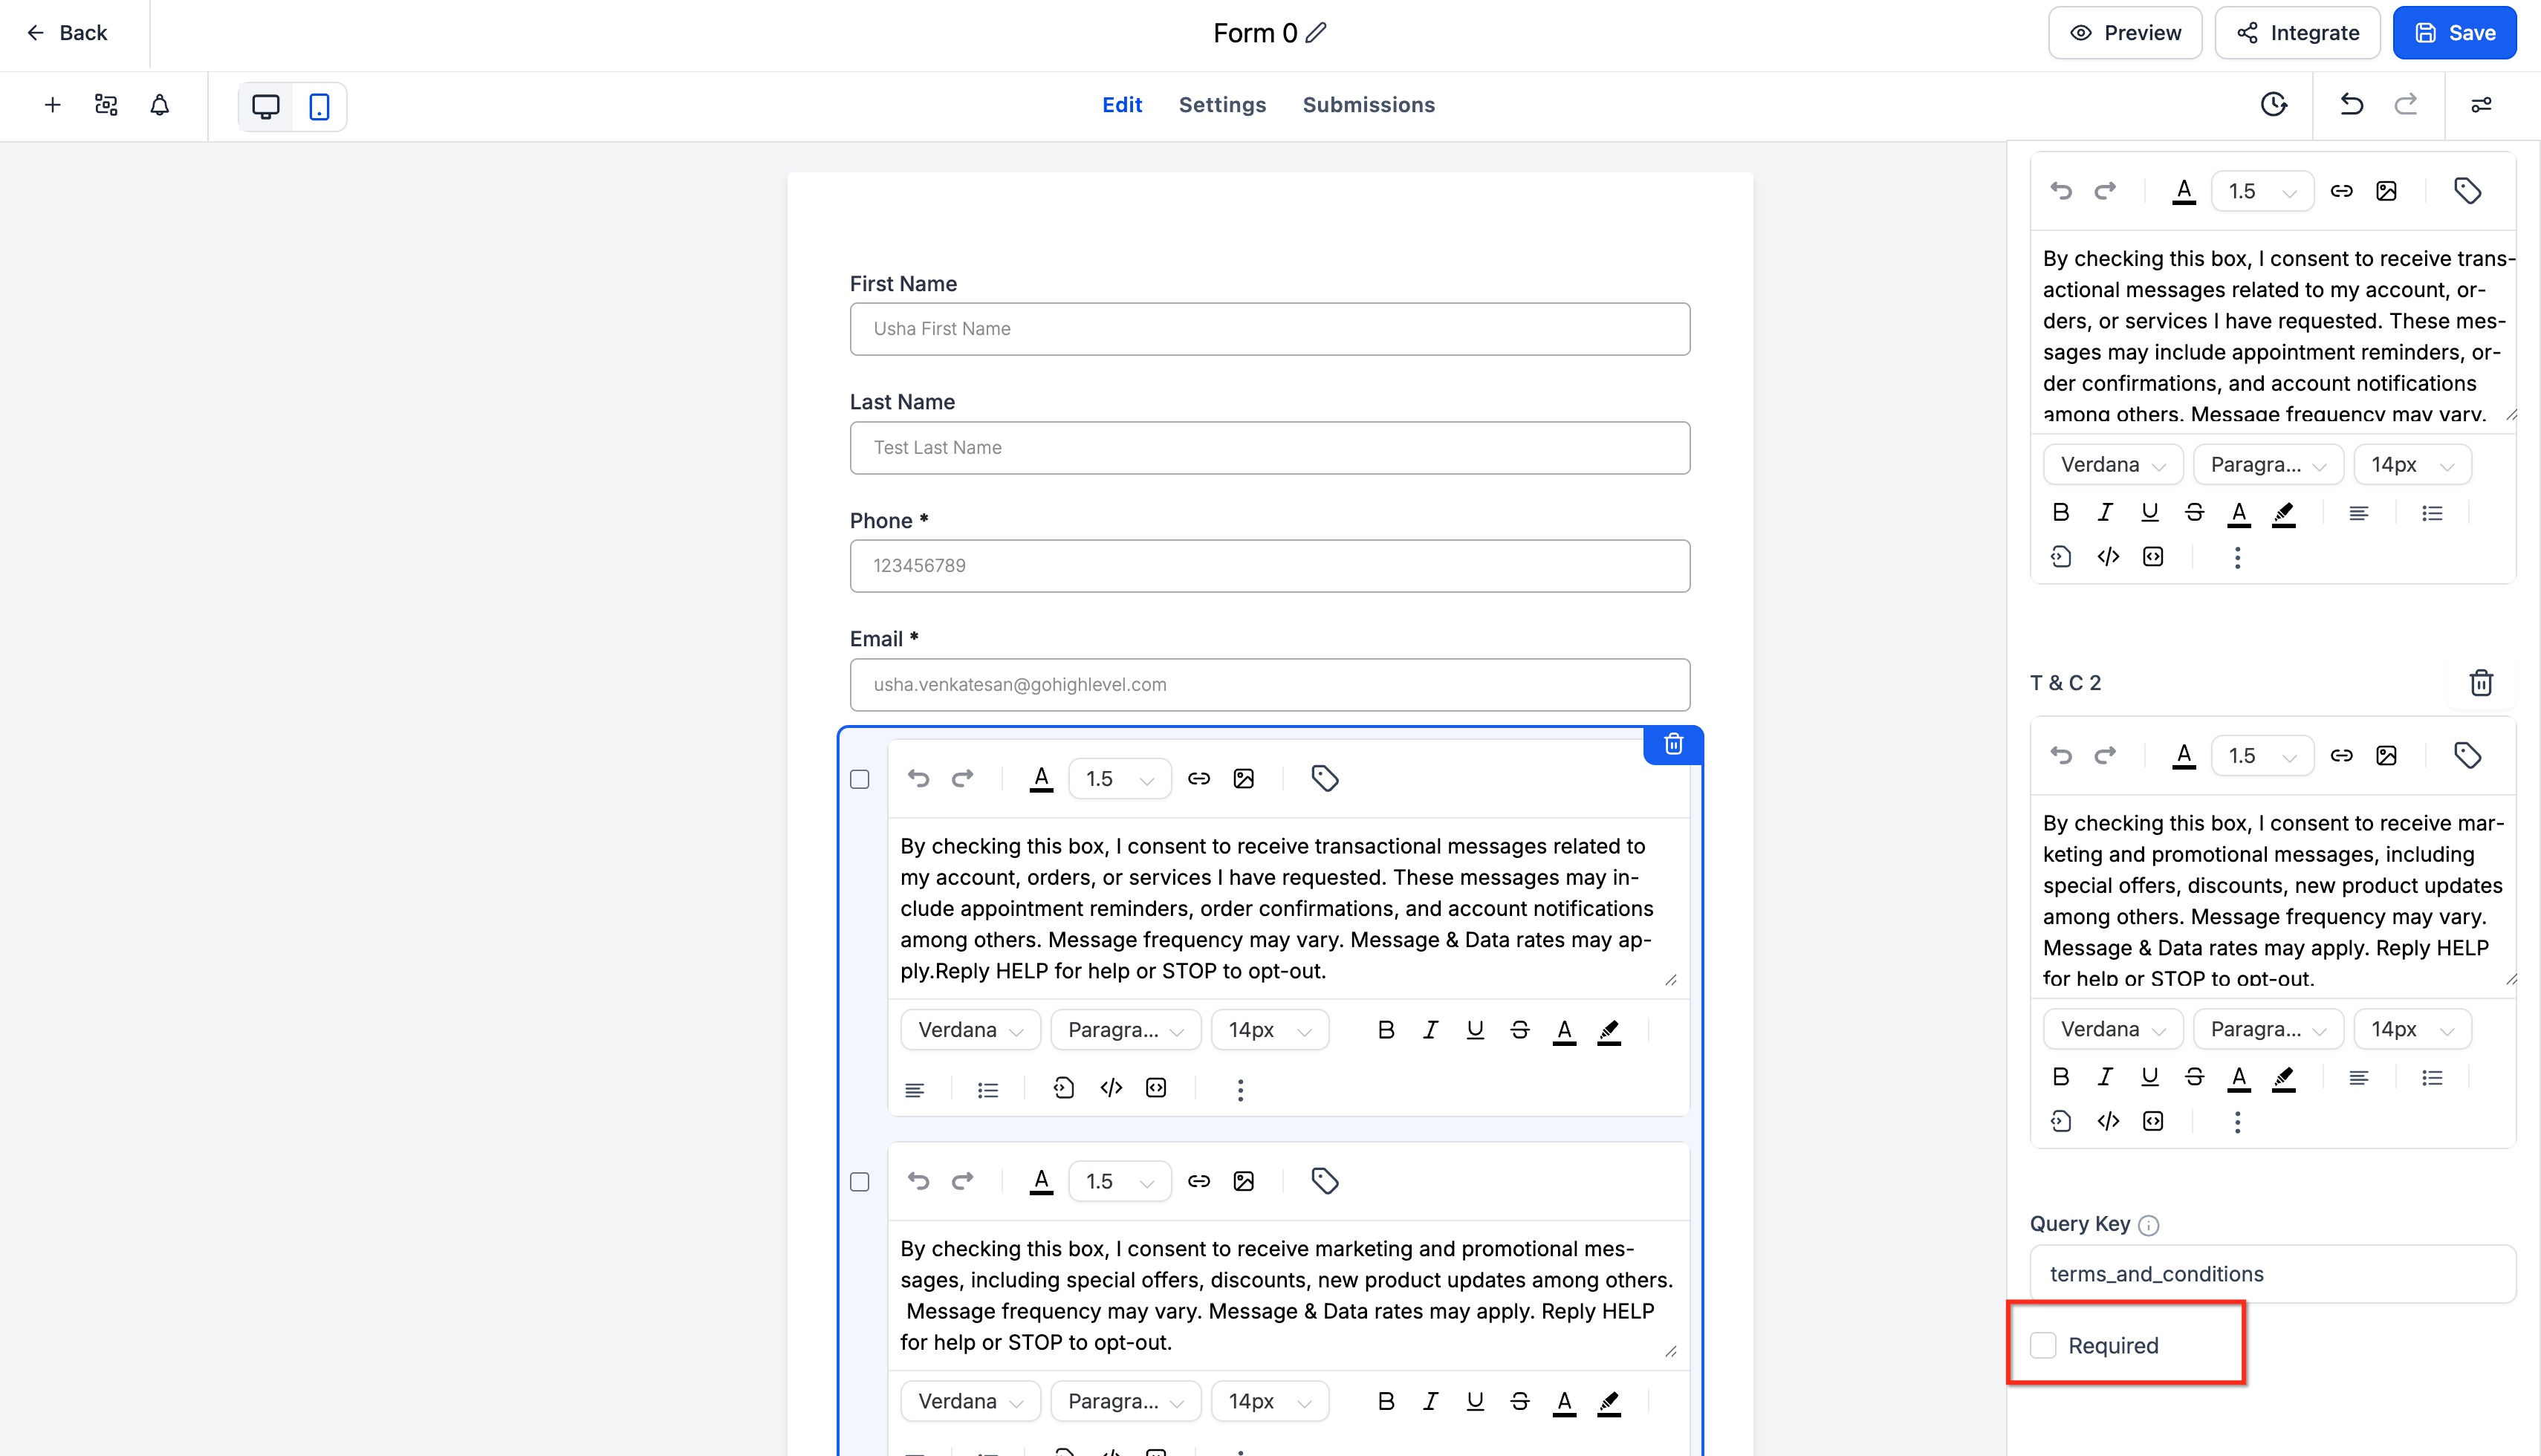Open 1.5 line height dropdown in T & C 2

(2262, 756)
